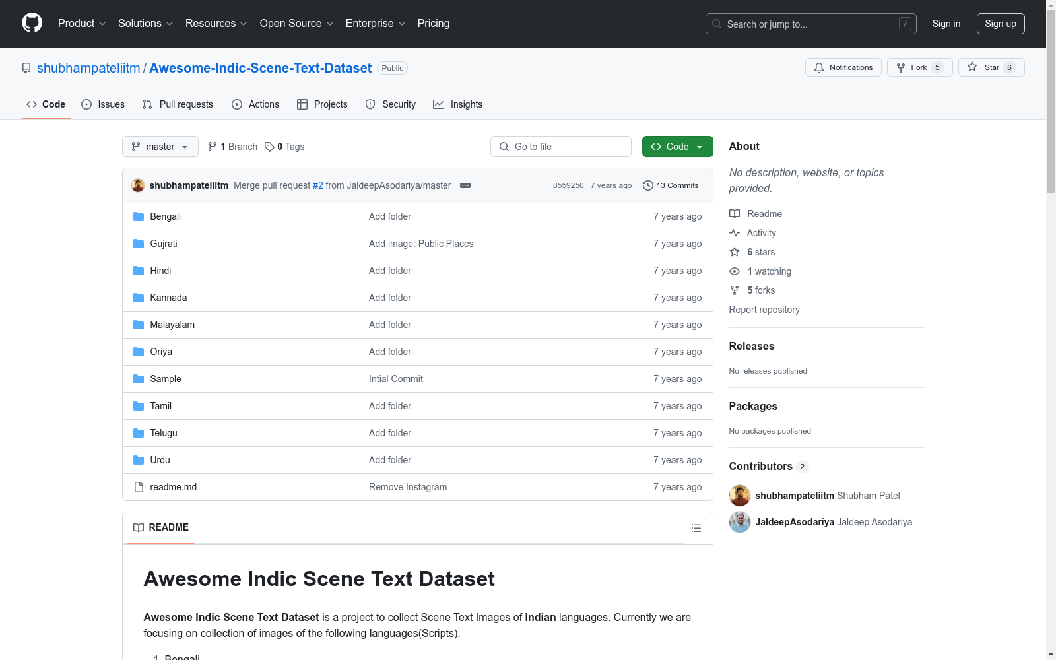Select the README tab header

(161, 527)
